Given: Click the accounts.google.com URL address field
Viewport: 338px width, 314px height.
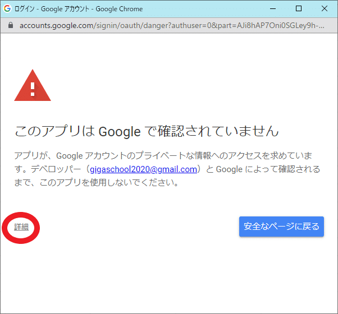Looking at the screenshot, I should [172, 26].
